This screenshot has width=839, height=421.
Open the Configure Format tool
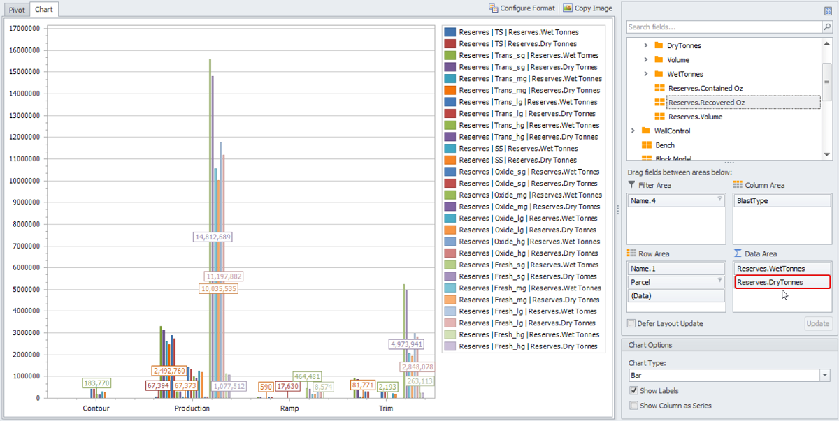tap(522, 8)
